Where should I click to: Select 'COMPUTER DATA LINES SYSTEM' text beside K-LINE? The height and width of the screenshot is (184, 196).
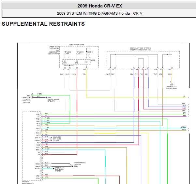(59, 169)
